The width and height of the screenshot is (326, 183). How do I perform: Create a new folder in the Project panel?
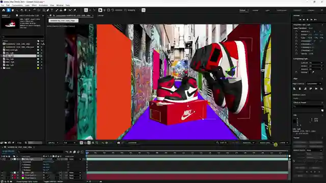point(6,143)
